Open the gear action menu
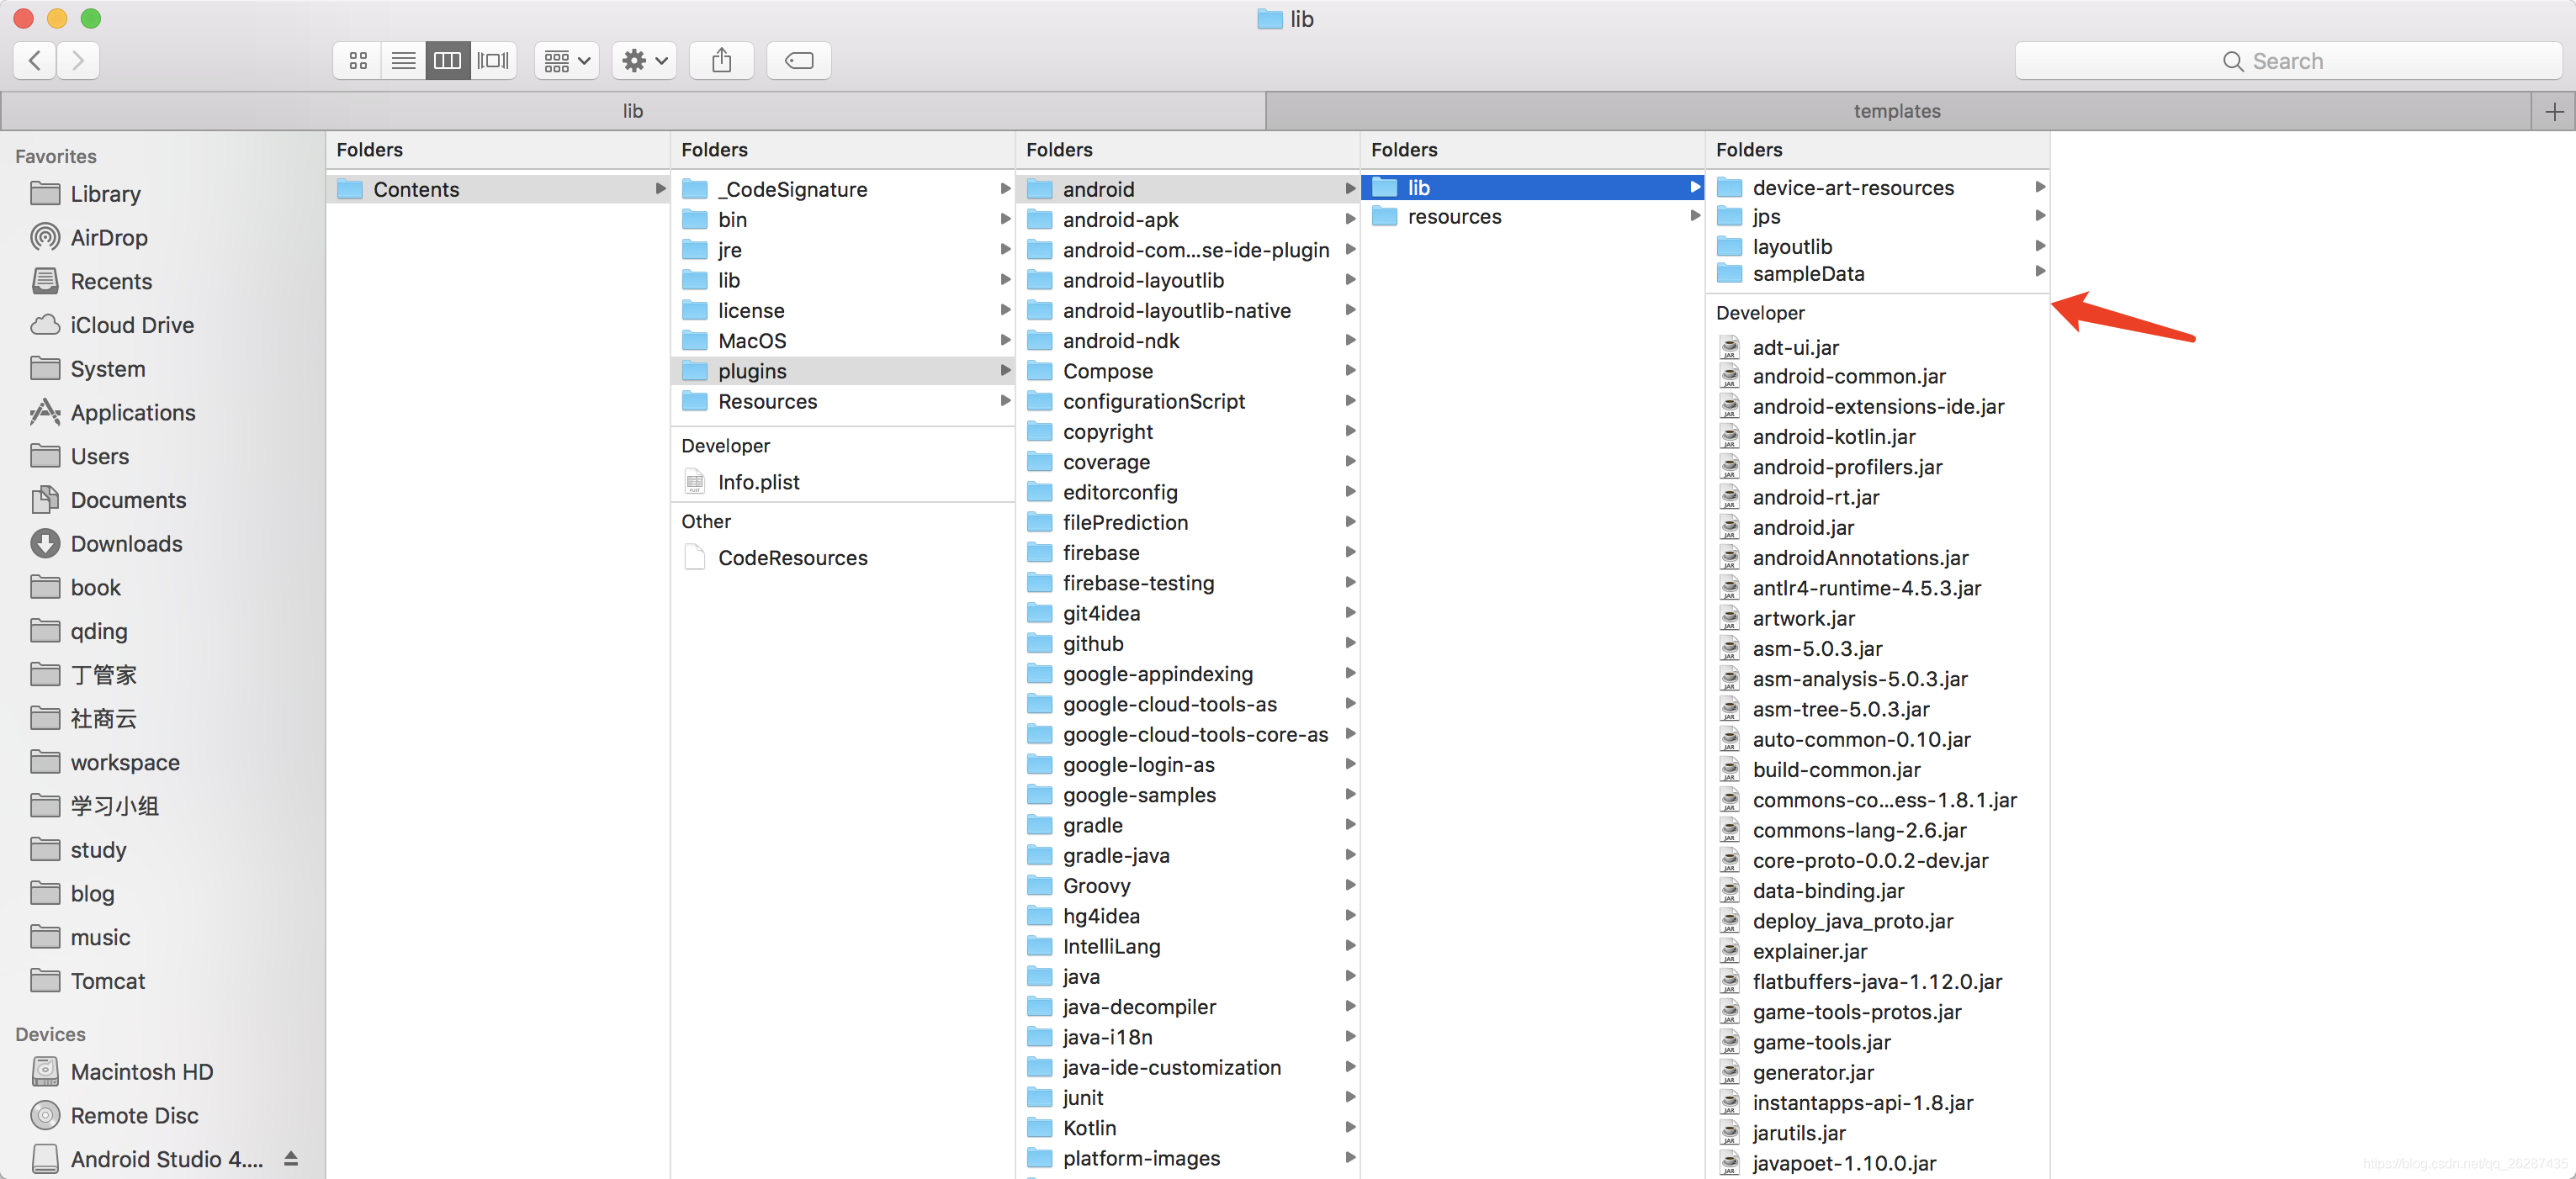This screenshot has width=2576, height=1179. [644, 61]
